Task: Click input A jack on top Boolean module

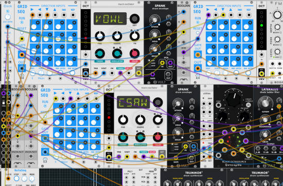Action: point(184,12)
